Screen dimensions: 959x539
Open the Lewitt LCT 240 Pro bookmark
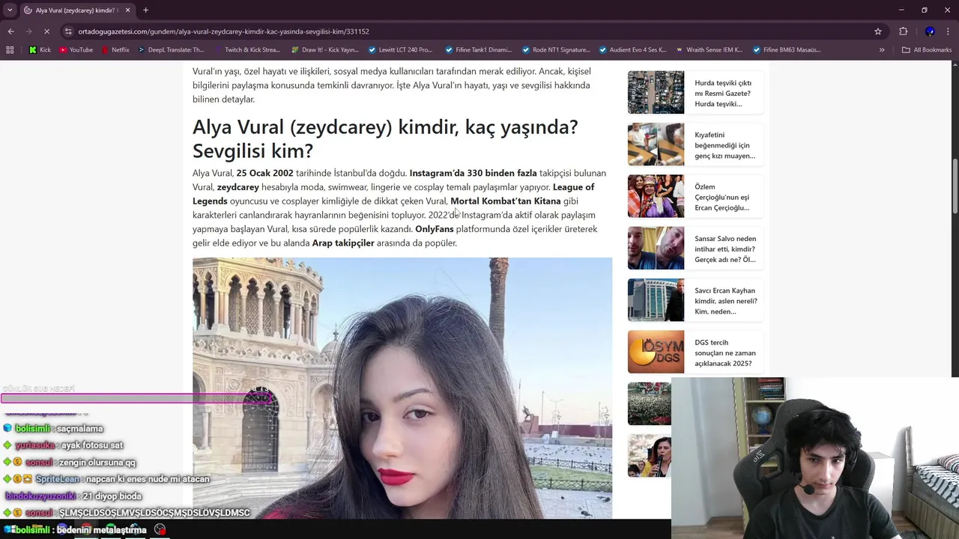(400, 50)
